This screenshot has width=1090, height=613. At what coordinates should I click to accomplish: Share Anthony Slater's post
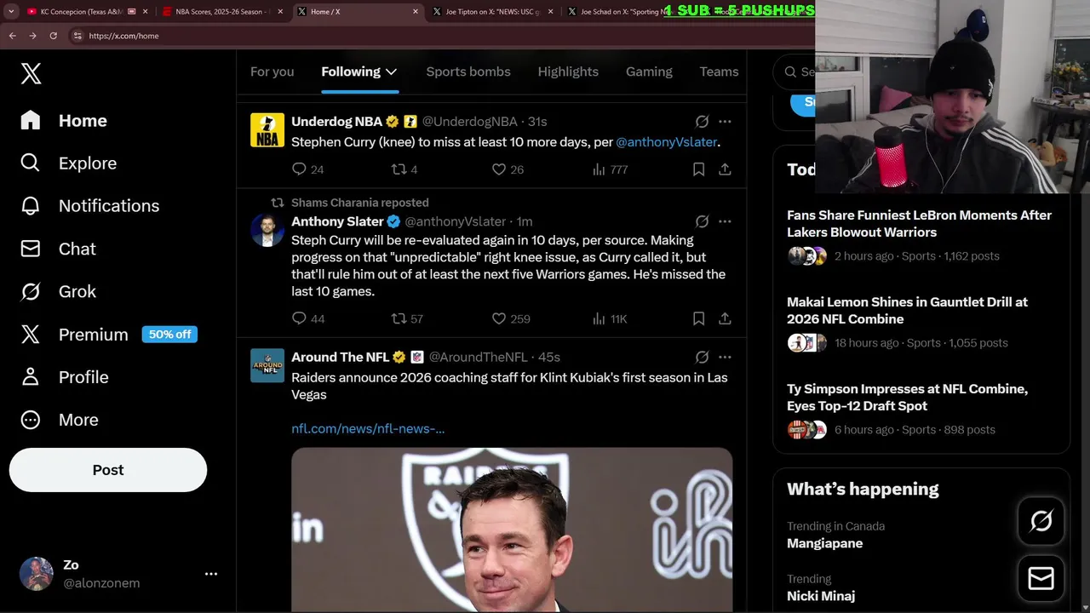pos(725,318)
